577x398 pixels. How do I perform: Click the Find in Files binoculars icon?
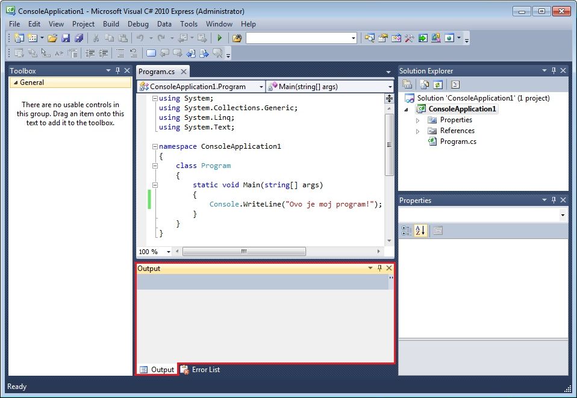[x=237, y=38]
